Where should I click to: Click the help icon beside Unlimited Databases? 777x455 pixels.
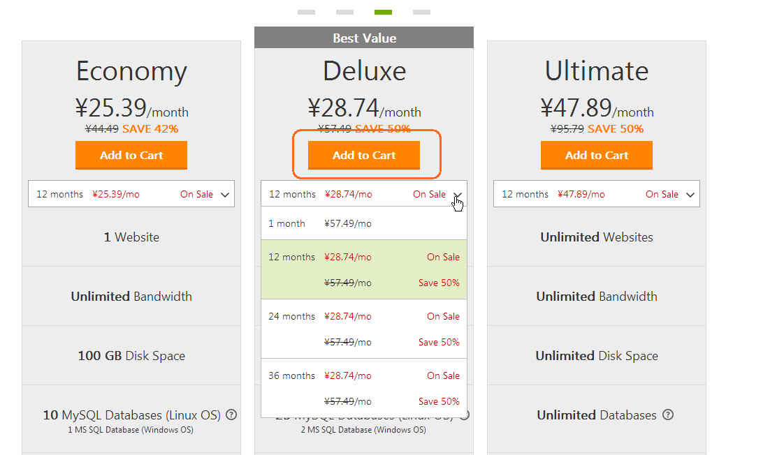click(x=668, y=415)
